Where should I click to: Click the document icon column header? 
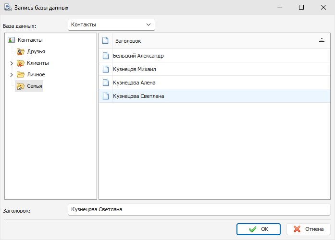[x=105, y=40]
